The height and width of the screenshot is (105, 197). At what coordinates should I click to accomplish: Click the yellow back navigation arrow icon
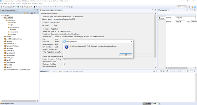click(x=53, y=7)
